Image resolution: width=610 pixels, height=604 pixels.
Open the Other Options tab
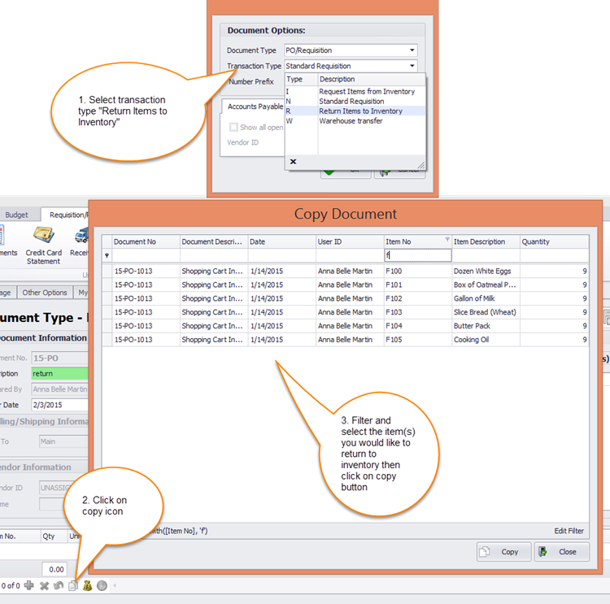tap(44, 293)
